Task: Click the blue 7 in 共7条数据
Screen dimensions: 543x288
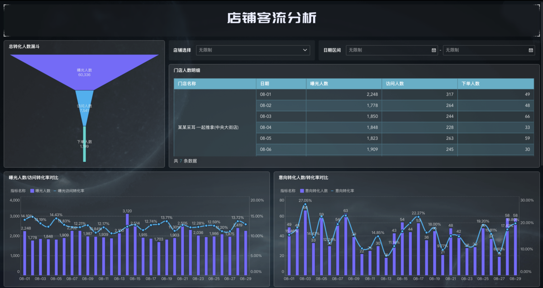Action: [180, 161]
